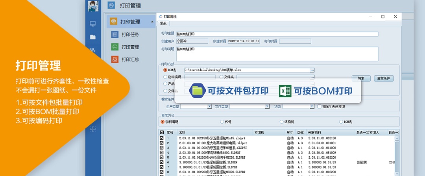This screenshot has width=425, height=176.
Task: Click the 创建时间 field
Action: pyautogui.click(x=244, y=41)
